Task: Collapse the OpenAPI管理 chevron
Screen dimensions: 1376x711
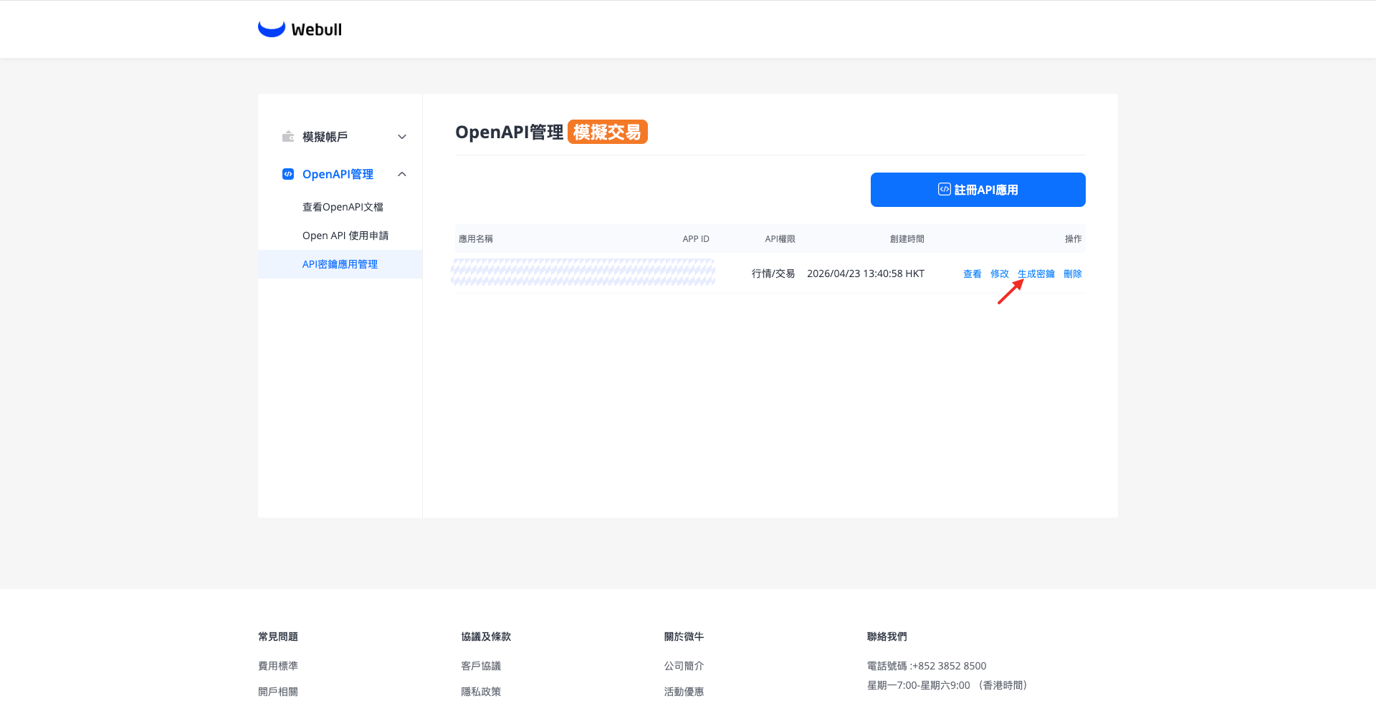Action: coord(402,174)
